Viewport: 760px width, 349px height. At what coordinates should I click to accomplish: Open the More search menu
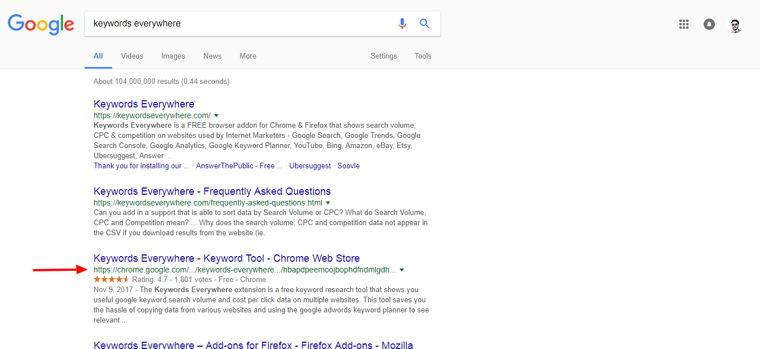point(248,56)
